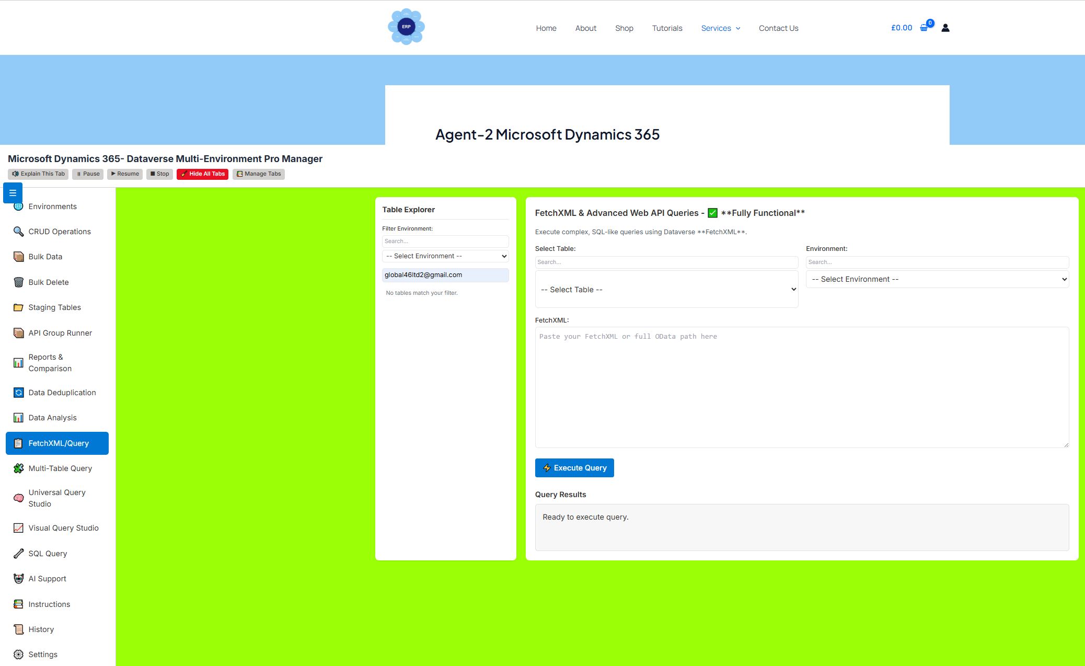Enable Hide All Tabs
This screenshot has height=666, width=1085.
pyautogui.click(x=202, y=174)
